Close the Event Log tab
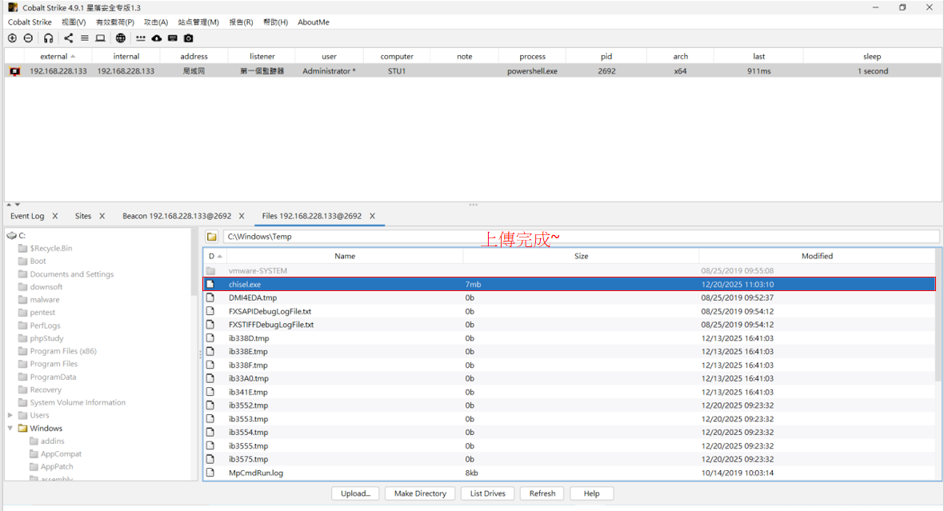The height and width of the screenshot is (511, 944). (54, 216)
